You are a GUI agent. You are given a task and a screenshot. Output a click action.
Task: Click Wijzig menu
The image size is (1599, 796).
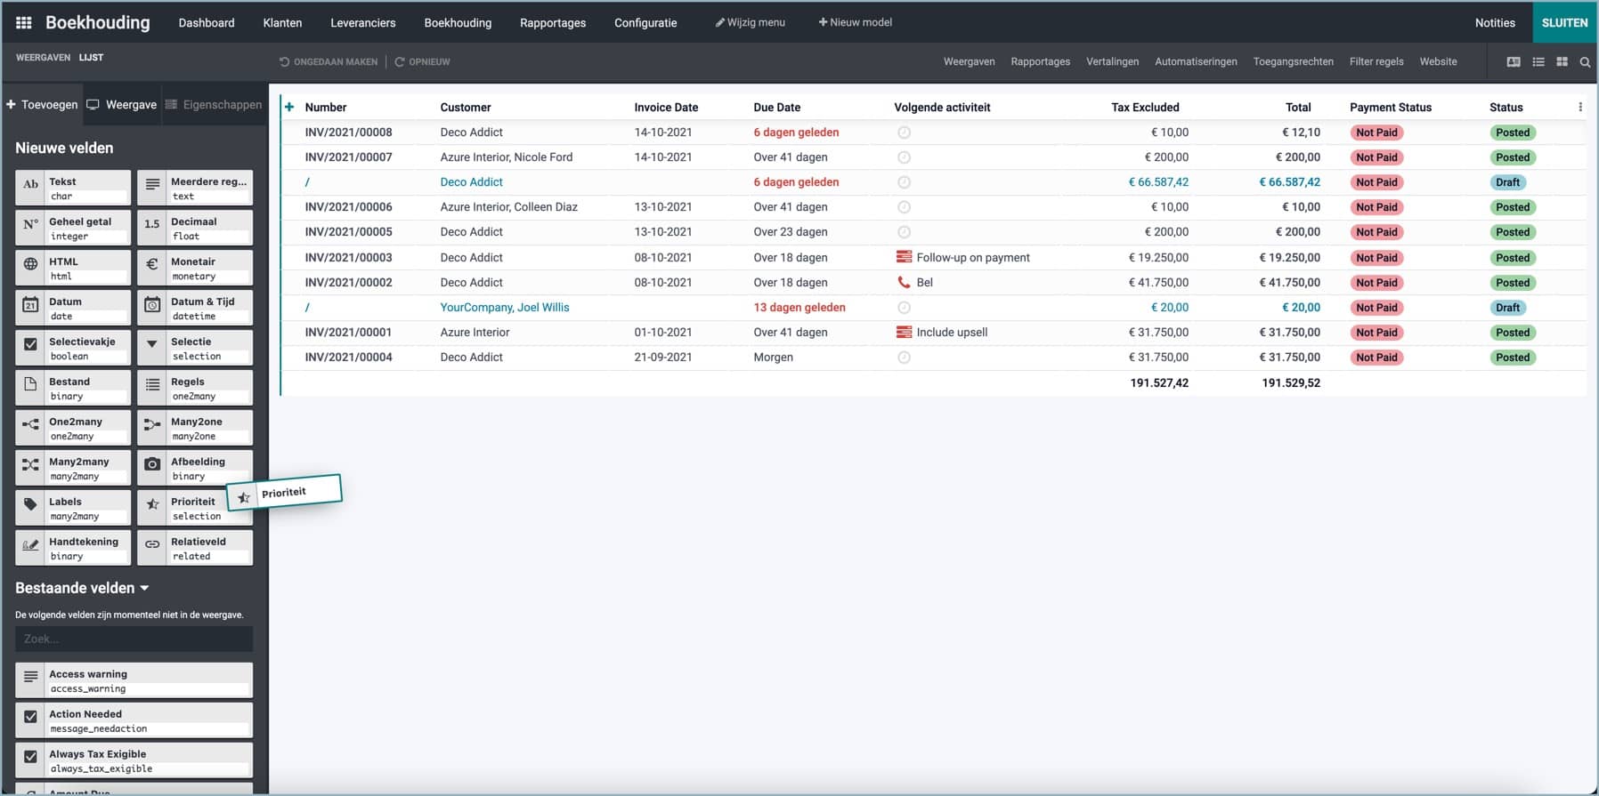751,22
